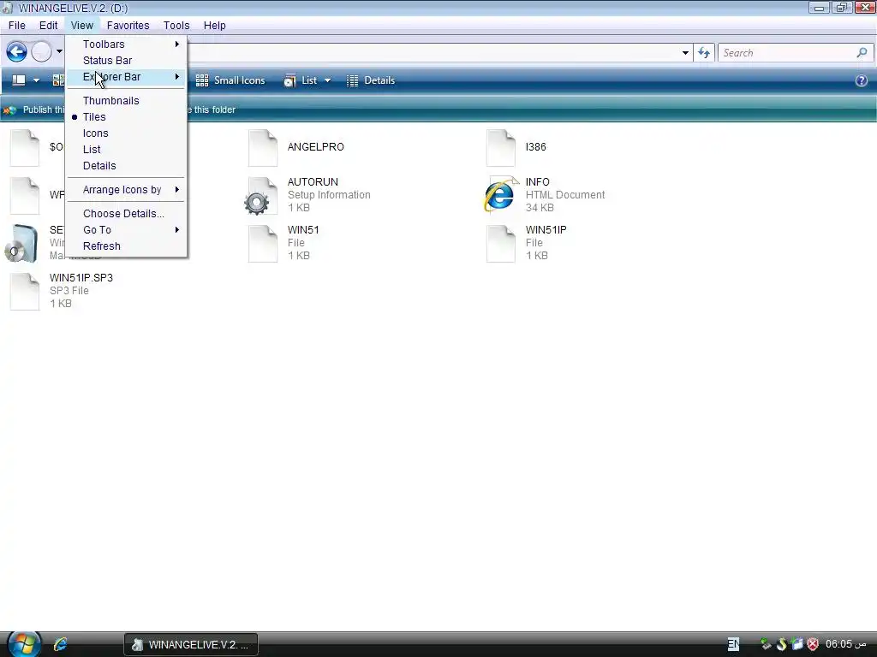Click the Refresh arrows icon beside address bar
The width and height of the screenshot is (877, 657).
704,52
